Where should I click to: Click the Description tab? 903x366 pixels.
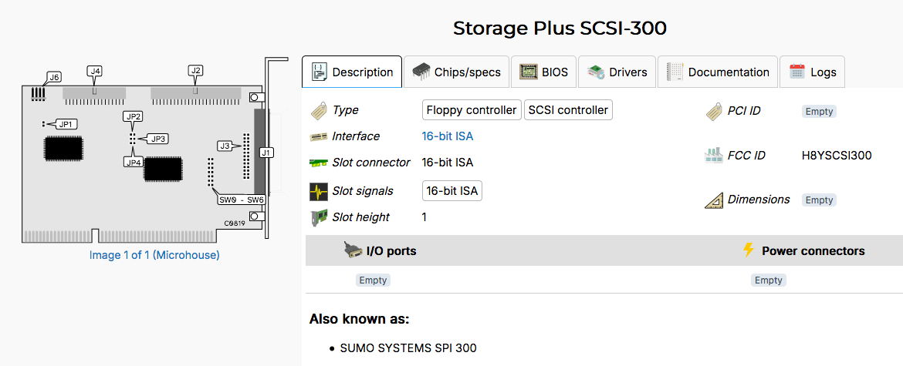[x=352, y=72]
